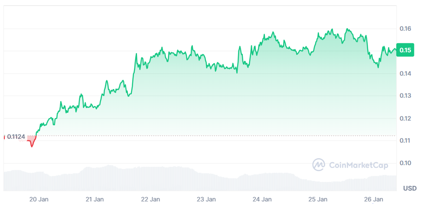Click the red dip in the price line
The width and height of the screenshot is (421, 204).
pyautogui.click(x=32, y=143)
